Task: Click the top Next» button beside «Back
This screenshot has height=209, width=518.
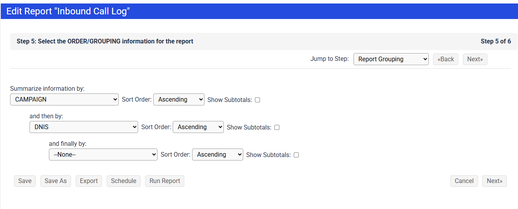Action: [475, 59]
